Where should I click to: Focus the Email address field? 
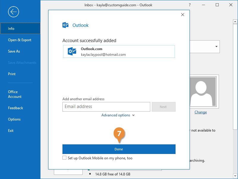(x=106, y=107)
